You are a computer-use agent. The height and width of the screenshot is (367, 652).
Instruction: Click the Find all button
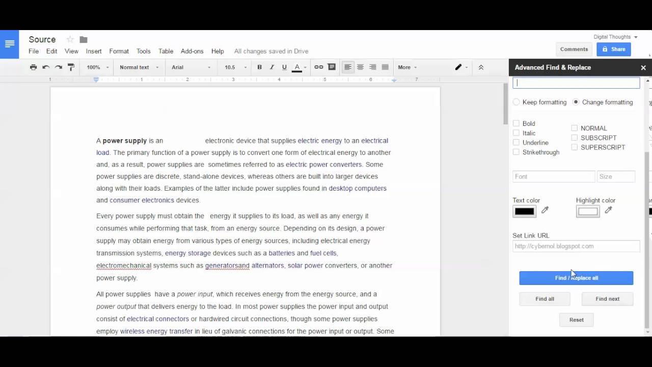(x=545, y=299)
